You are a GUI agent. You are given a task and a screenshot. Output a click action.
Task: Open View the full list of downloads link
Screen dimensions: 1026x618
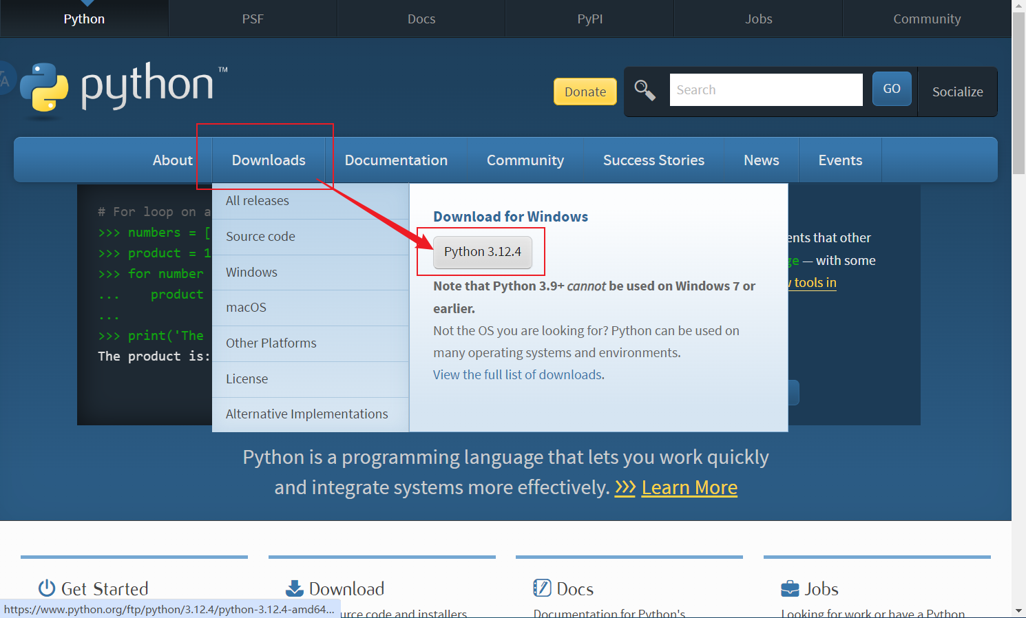519,375
